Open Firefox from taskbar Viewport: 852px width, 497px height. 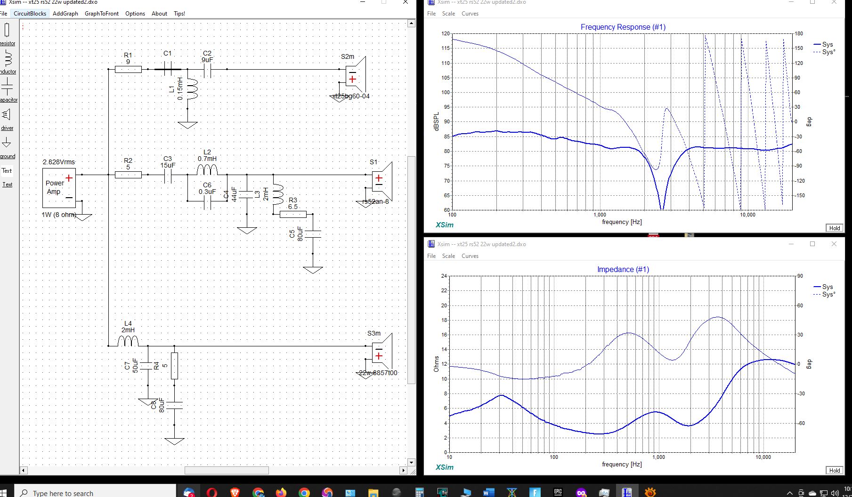coord(281,493)
